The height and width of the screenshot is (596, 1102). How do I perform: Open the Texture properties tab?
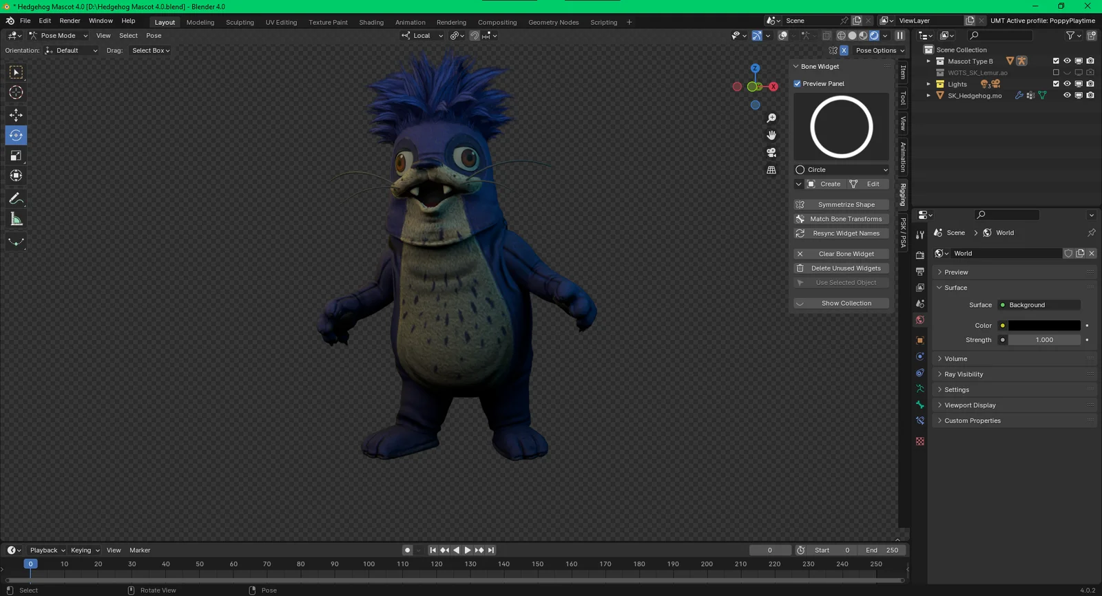(920, 441)
